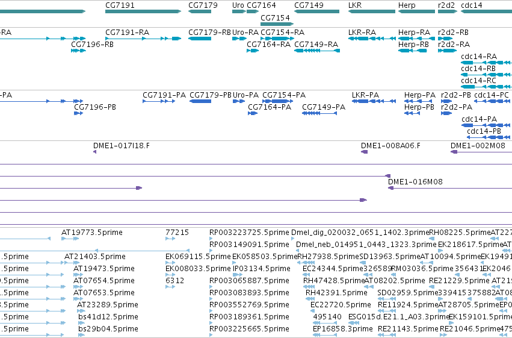Click the Uro gene label
Screen dimensions: 512x338
(x=238, y=5)
